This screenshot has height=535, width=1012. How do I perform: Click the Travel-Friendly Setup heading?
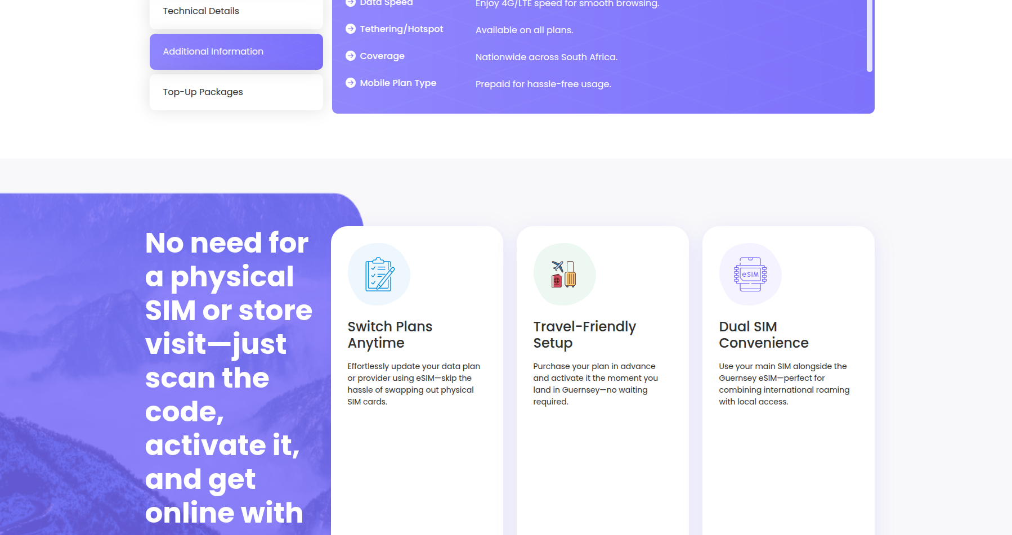584,335
